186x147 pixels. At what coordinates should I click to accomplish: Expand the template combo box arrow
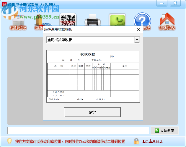tap(137, 40)
